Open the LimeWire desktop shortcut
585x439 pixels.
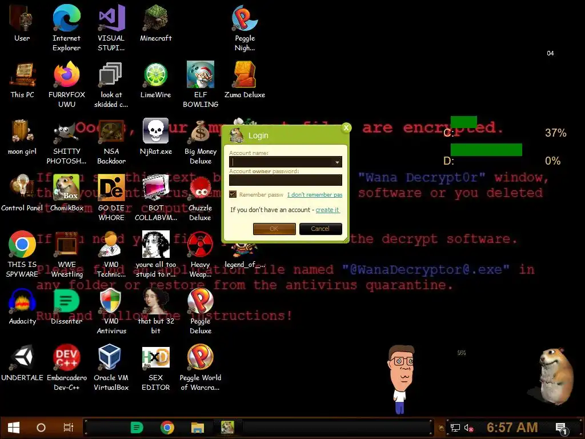pos(155,80)
